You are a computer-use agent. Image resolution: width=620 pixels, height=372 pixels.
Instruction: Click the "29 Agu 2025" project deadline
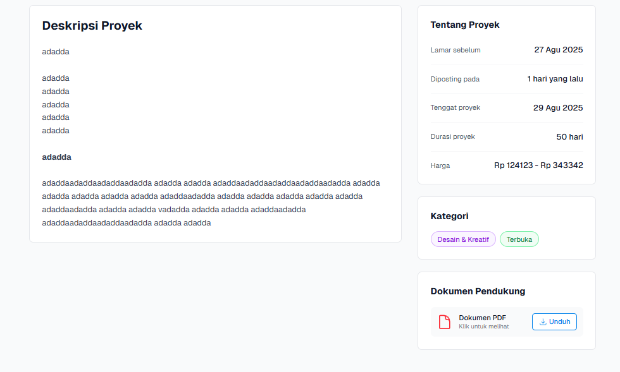pyautogui.click(x=558, y=108)
